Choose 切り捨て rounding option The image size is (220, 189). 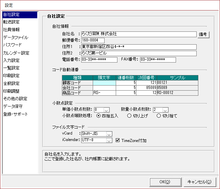(159, 116)
